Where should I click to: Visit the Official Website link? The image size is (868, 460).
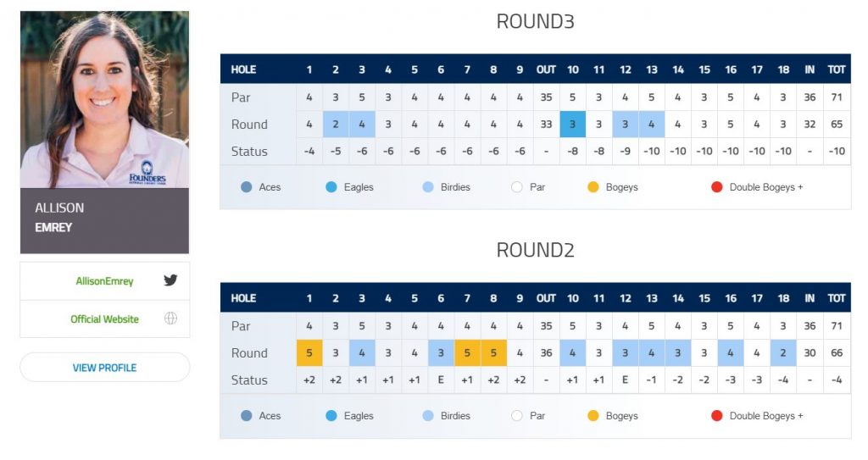[104, 319]
